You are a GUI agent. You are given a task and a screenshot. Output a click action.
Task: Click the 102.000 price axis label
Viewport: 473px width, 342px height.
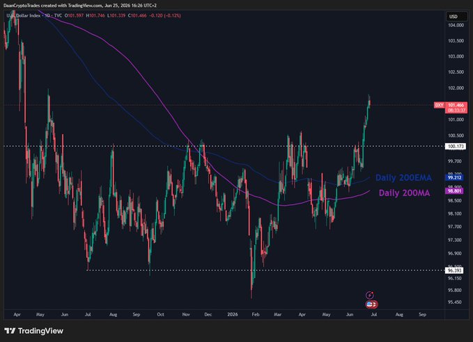[456, 88]
